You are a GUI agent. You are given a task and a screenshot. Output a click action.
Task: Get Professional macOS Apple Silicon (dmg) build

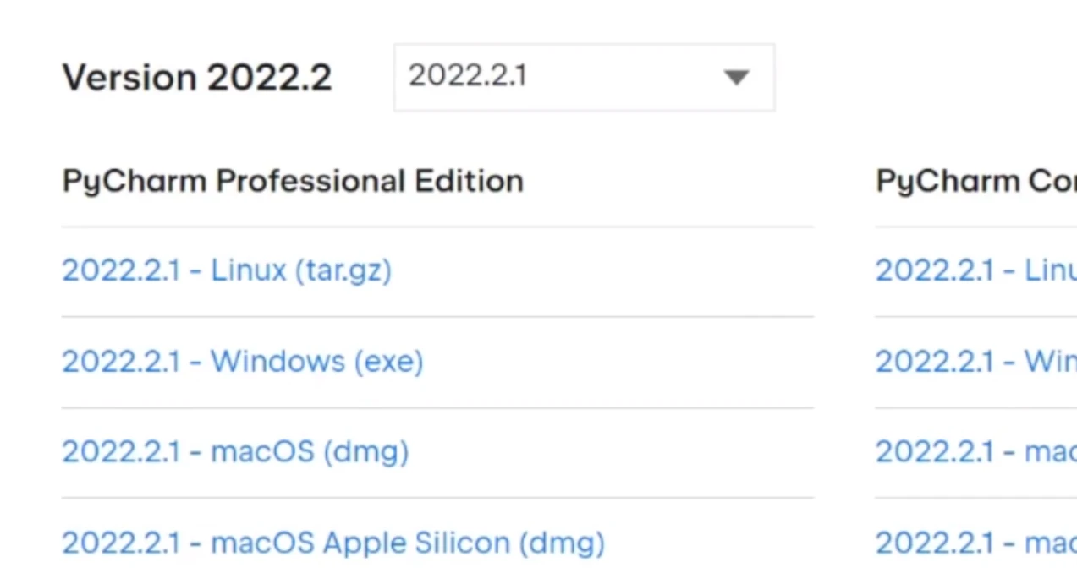tap(333, 543)
